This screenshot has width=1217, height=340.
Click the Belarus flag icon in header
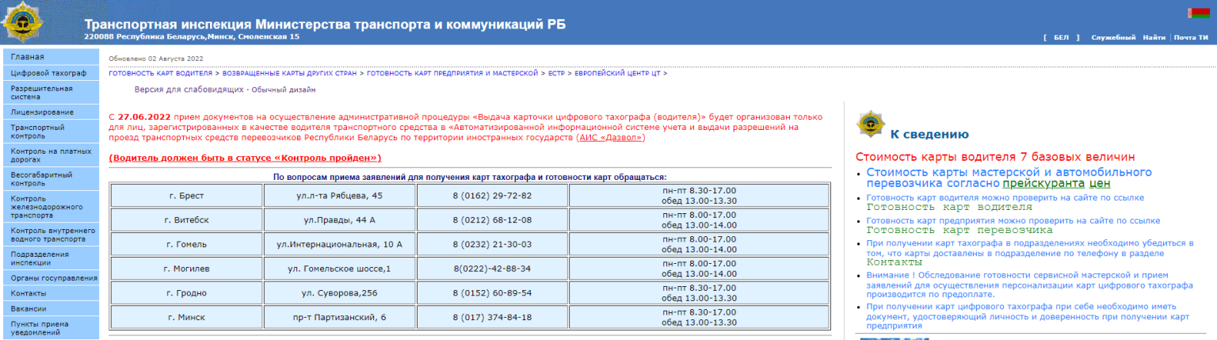pyautogui.click(x=1198, y=13)
